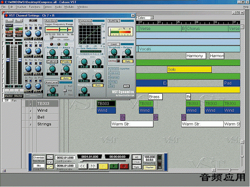Click the compressor MakeUpGain knob

click(84, 90)
